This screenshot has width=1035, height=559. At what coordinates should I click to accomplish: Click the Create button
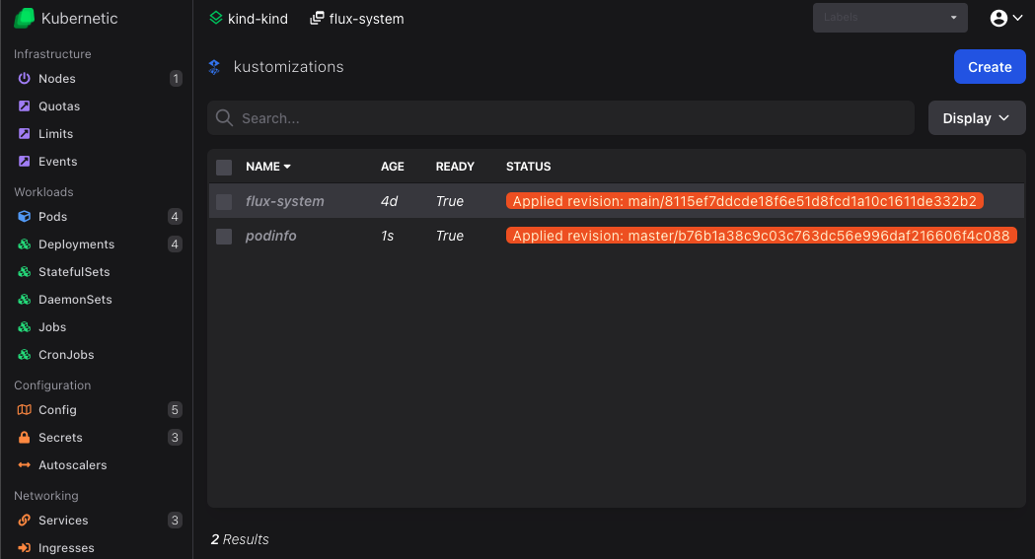click(x=990, y=67)
